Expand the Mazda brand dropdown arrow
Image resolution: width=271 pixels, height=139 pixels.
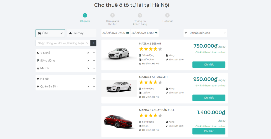click(94, 68)
